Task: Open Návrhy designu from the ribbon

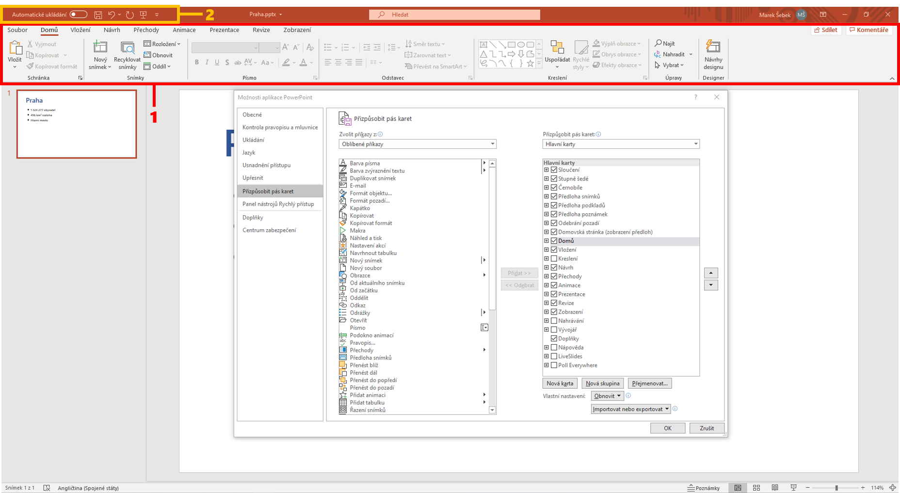Action: click(713, 55)
